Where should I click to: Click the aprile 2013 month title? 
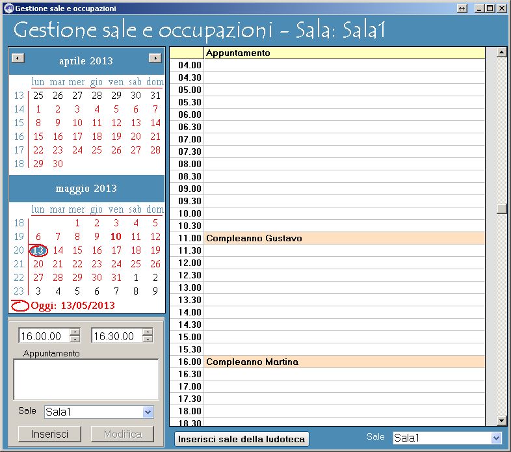pyautogui.click(x=86, y=61)
